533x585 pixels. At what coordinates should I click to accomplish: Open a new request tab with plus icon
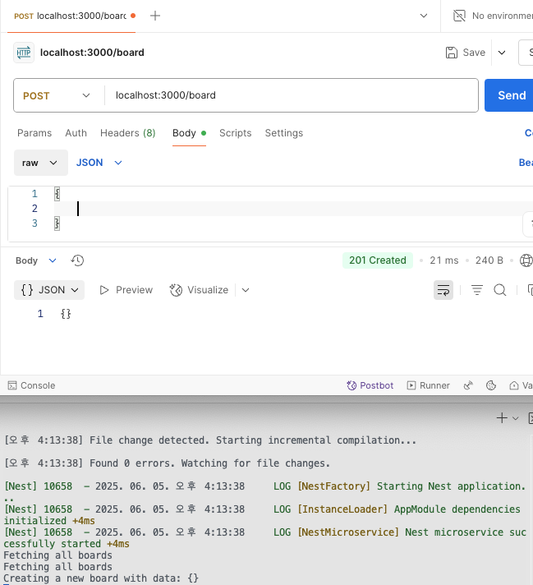pyautogui.click(x=154, y=16)
